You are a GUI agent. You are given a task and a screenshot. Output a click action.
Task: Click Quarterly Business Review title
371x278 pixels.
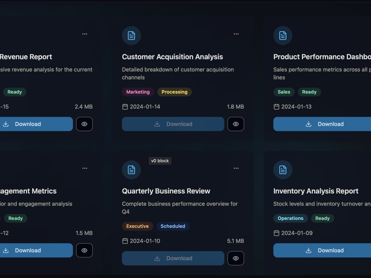[166, 191]
